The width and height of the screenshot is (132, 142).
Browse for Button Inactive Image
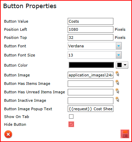pos(117,99)
